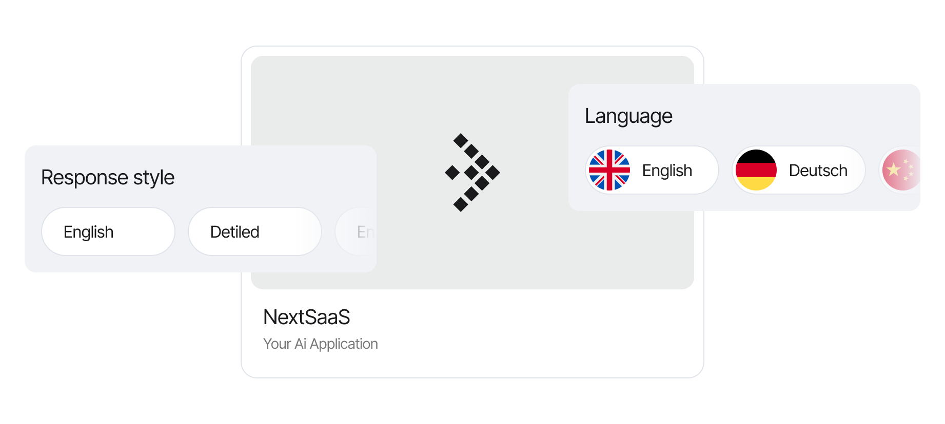Choose the English response style pill
Image resolution: width=945 pixels, height=424 pixels.
pyautogui.click(x=108, y=231)
